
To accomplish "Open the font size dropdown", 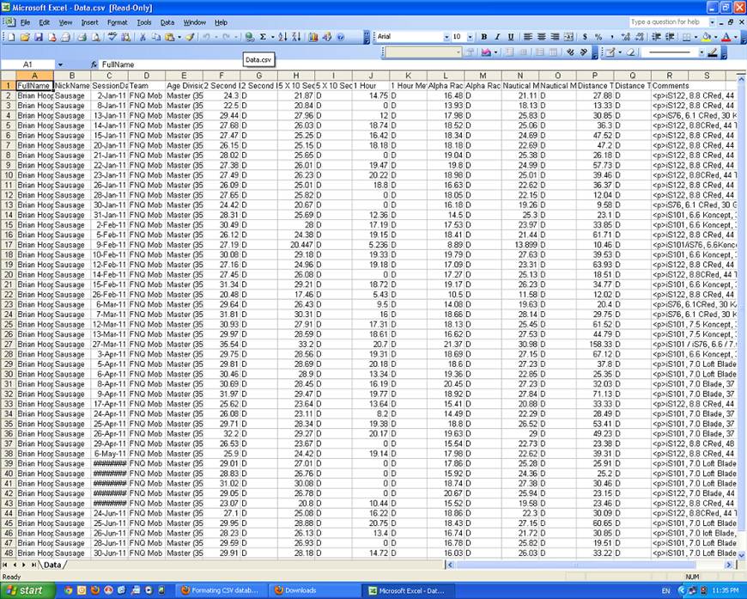I will coord(471,37).
